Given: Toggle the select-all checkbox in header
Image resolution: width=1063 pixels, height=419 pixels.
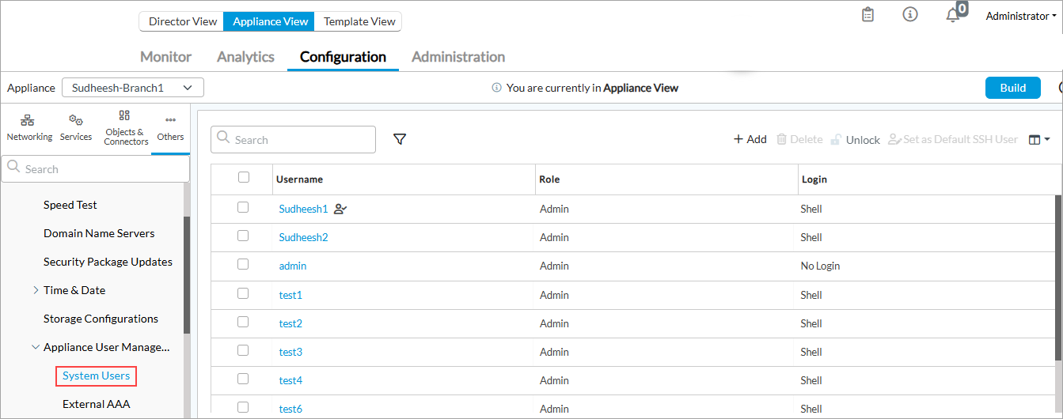Looking at the screenshot, I should coord(244,178).
